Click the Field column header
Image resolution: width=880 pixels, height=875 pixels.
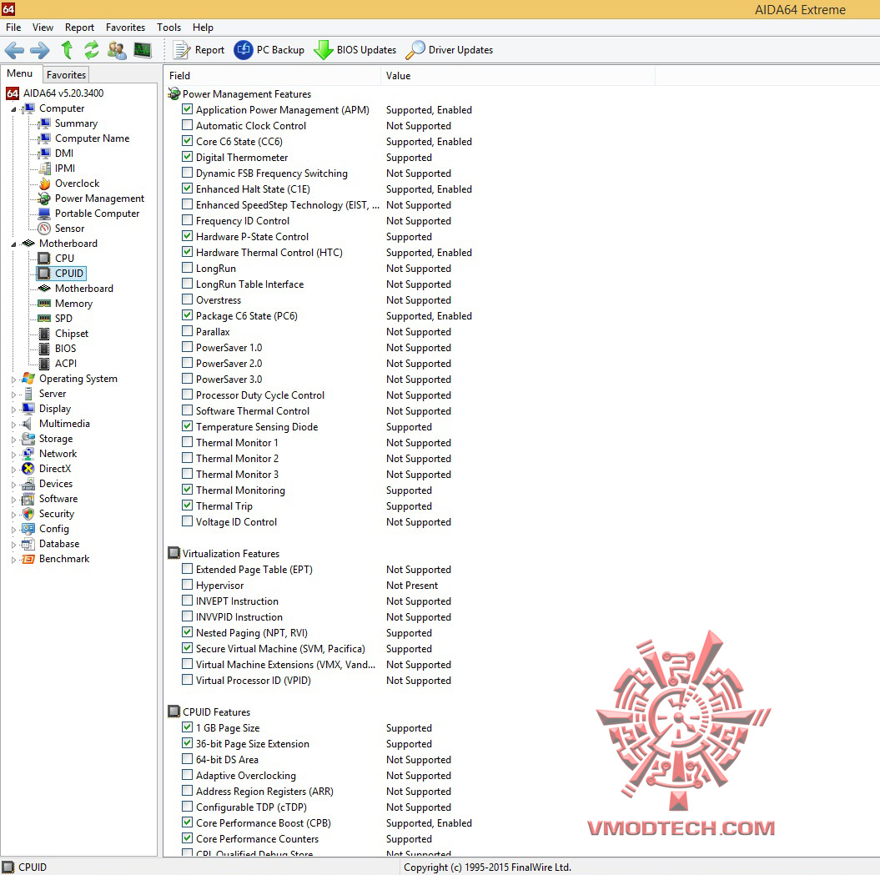click(x=273, y=76)
